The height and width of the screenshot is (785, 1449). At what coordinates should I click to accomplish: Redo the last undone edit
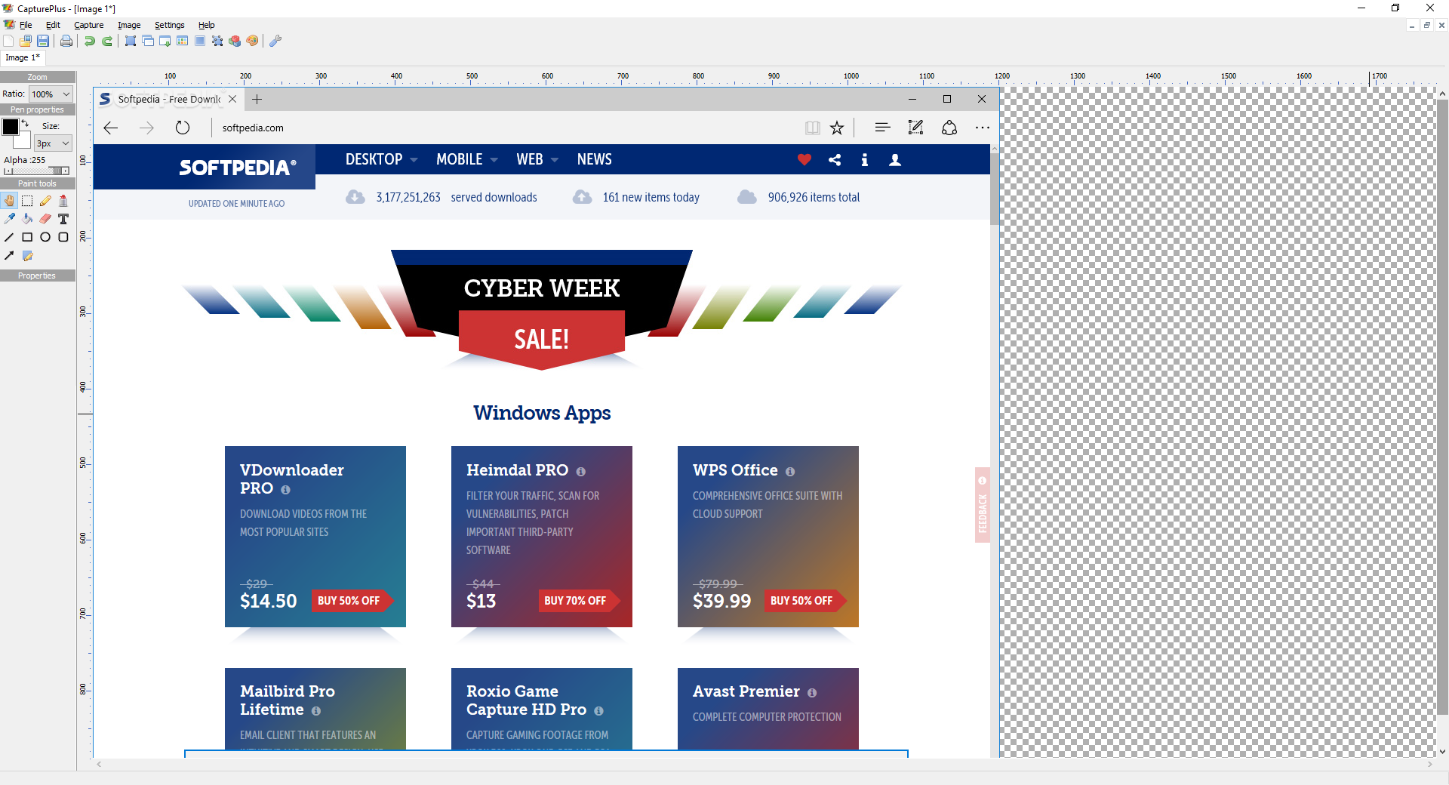pos(107,41)
